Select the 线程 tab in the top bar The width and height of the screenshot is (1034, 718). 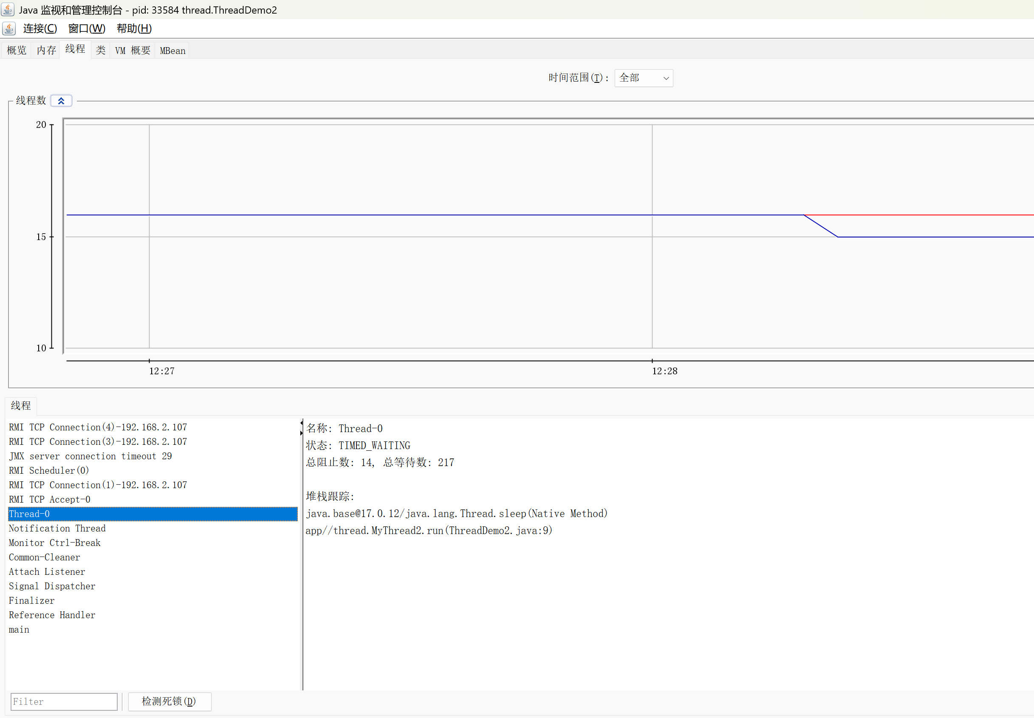tap(75, 48)
